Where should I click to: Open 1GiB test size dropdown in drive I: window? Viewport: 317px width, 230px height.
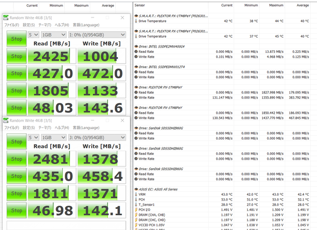pyautogui.click(x=53, y=35)
